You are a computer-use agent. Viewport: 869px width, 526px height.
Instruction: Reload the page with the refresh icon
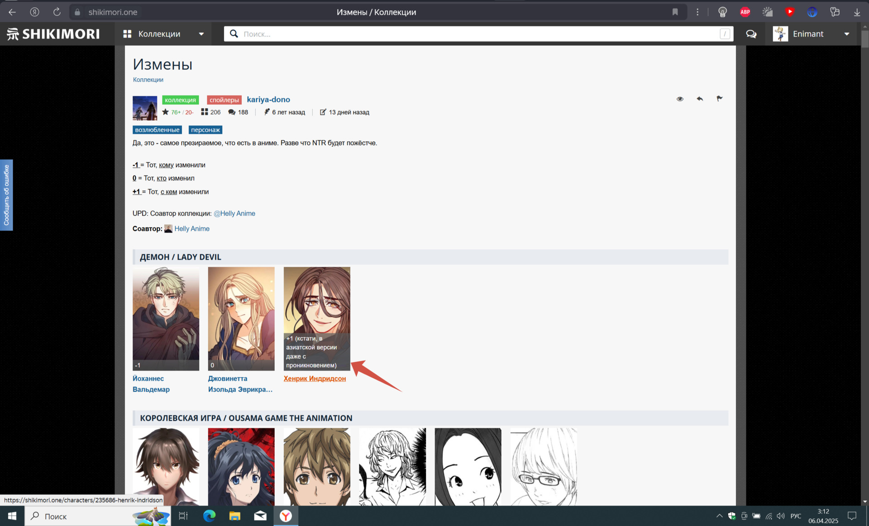tap(57, 12)
